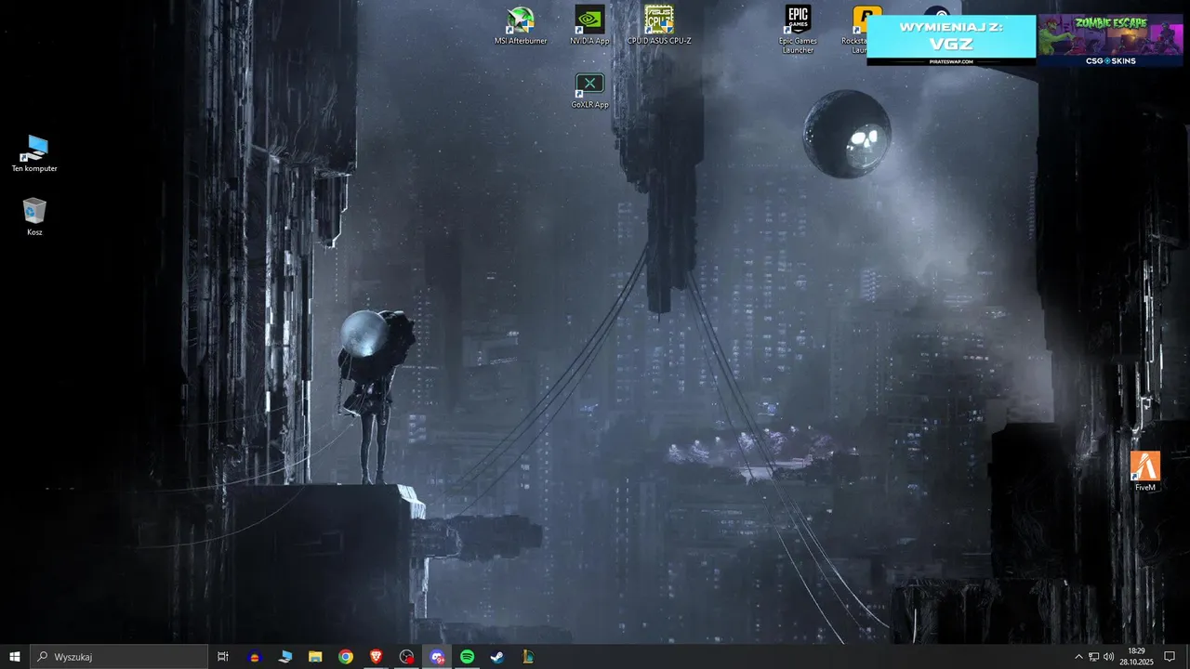This screenshot has height=669, width=1190.
Task: Open the red-dot recording app on taskbar
Action: coord(406,657)
